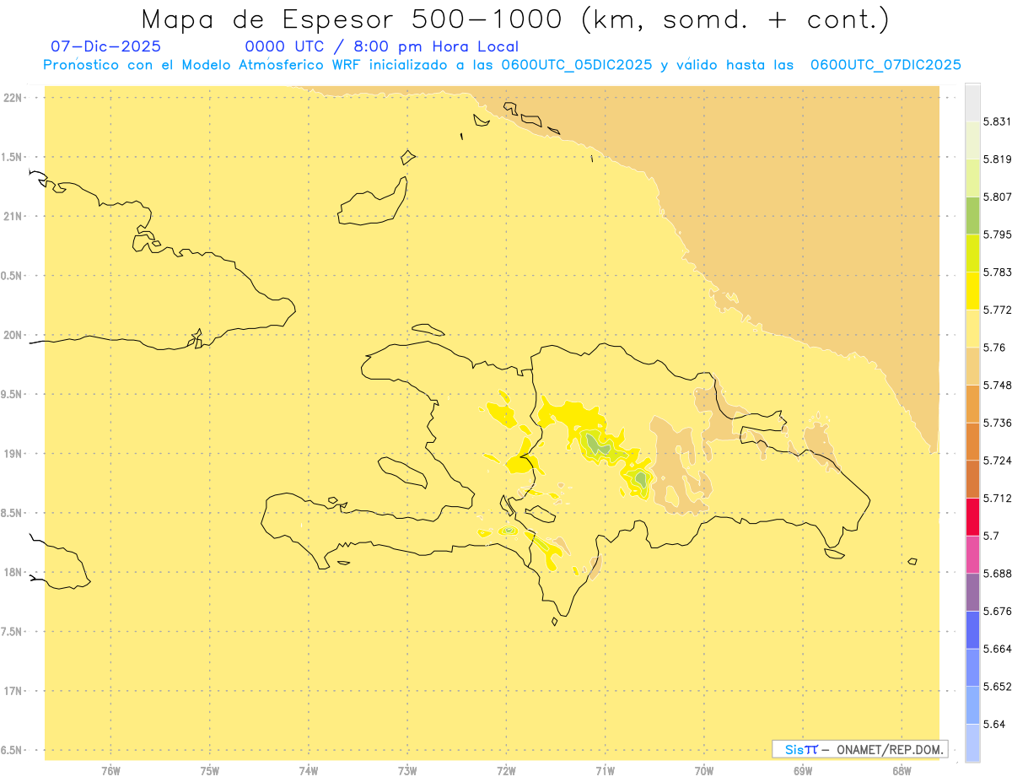Click the legend value 5.712
Image resolution: width=1012 pixels, height=782 pixels.
click(x=998, y=498)
